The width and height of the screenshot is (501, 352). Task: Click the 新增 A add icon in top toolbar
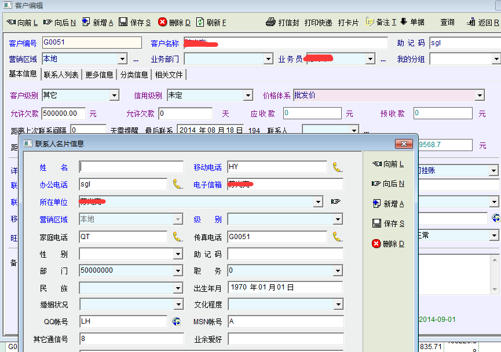click(86, 23)
